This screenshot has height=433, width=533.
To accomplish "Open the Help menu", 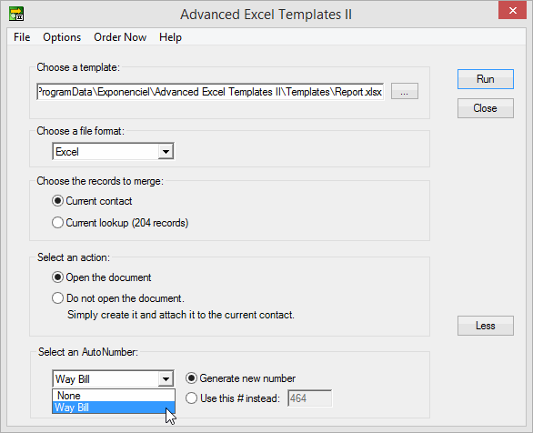I will coord(170,37).
